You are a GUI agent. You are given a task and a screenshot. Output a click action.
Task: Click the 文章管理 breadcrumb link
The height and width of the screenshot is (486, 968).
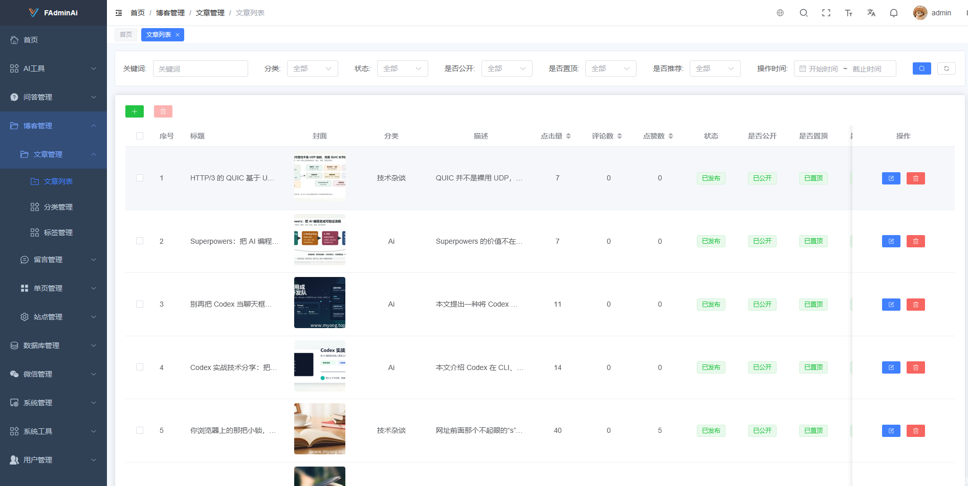[210, 13]
